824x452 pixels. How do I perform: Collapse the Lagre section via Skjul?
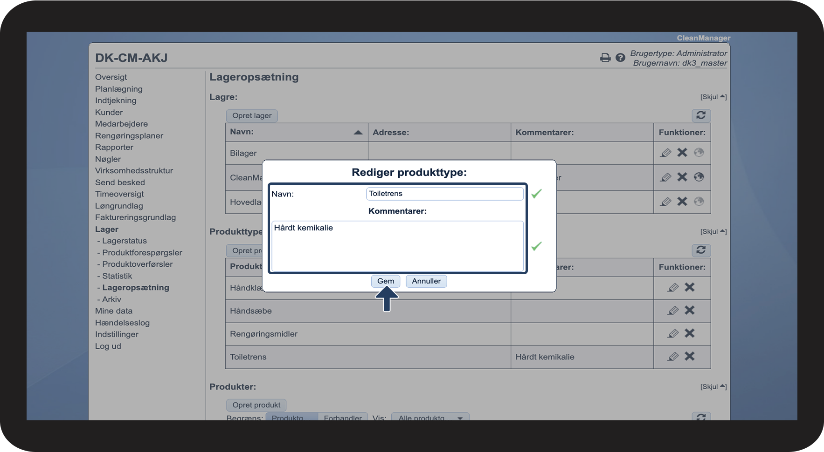pos(713,97)
